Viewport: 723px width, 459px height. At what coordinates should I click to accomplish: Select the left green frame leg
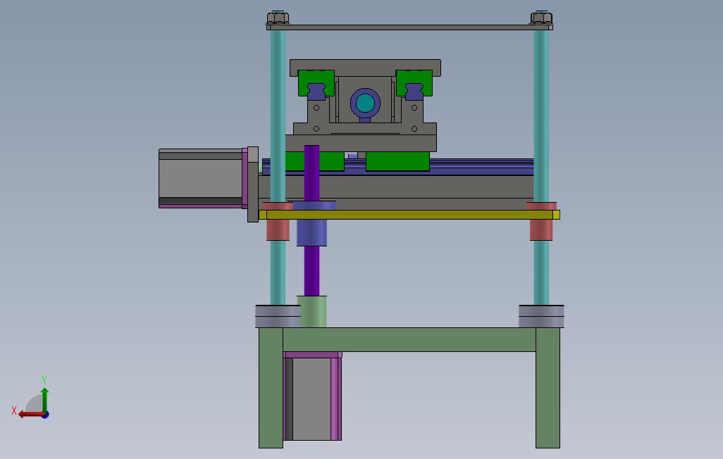coord(271,388)
